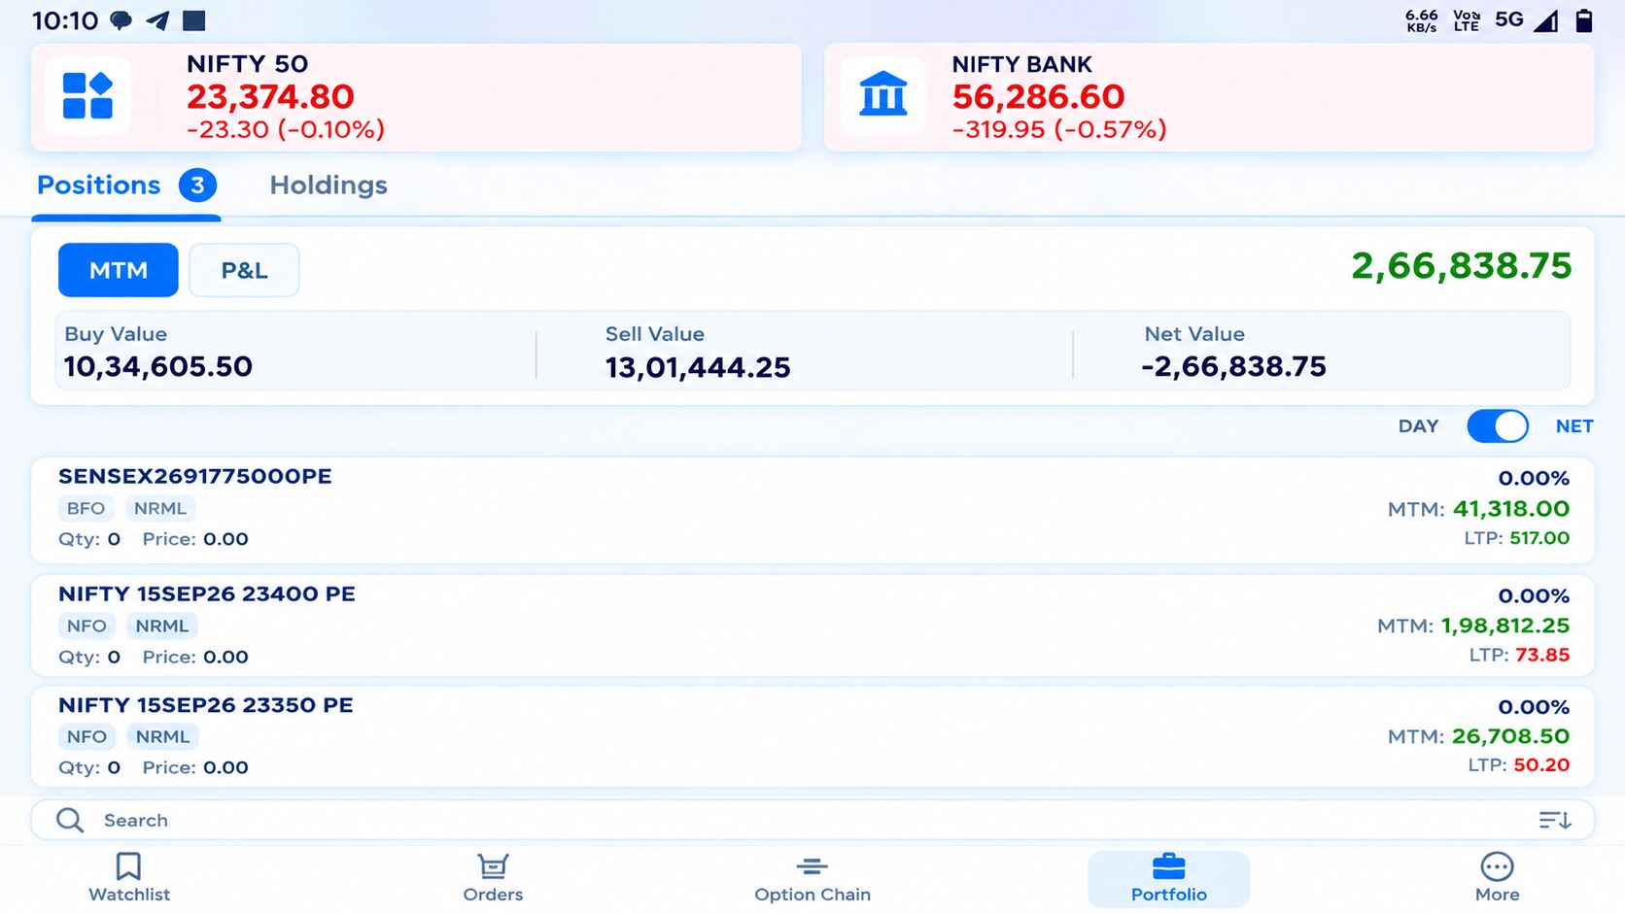This screenshot has width=1625, height=914.
Task: Tap the NRML tag on 23350 PE position
Action: point(162,737)
